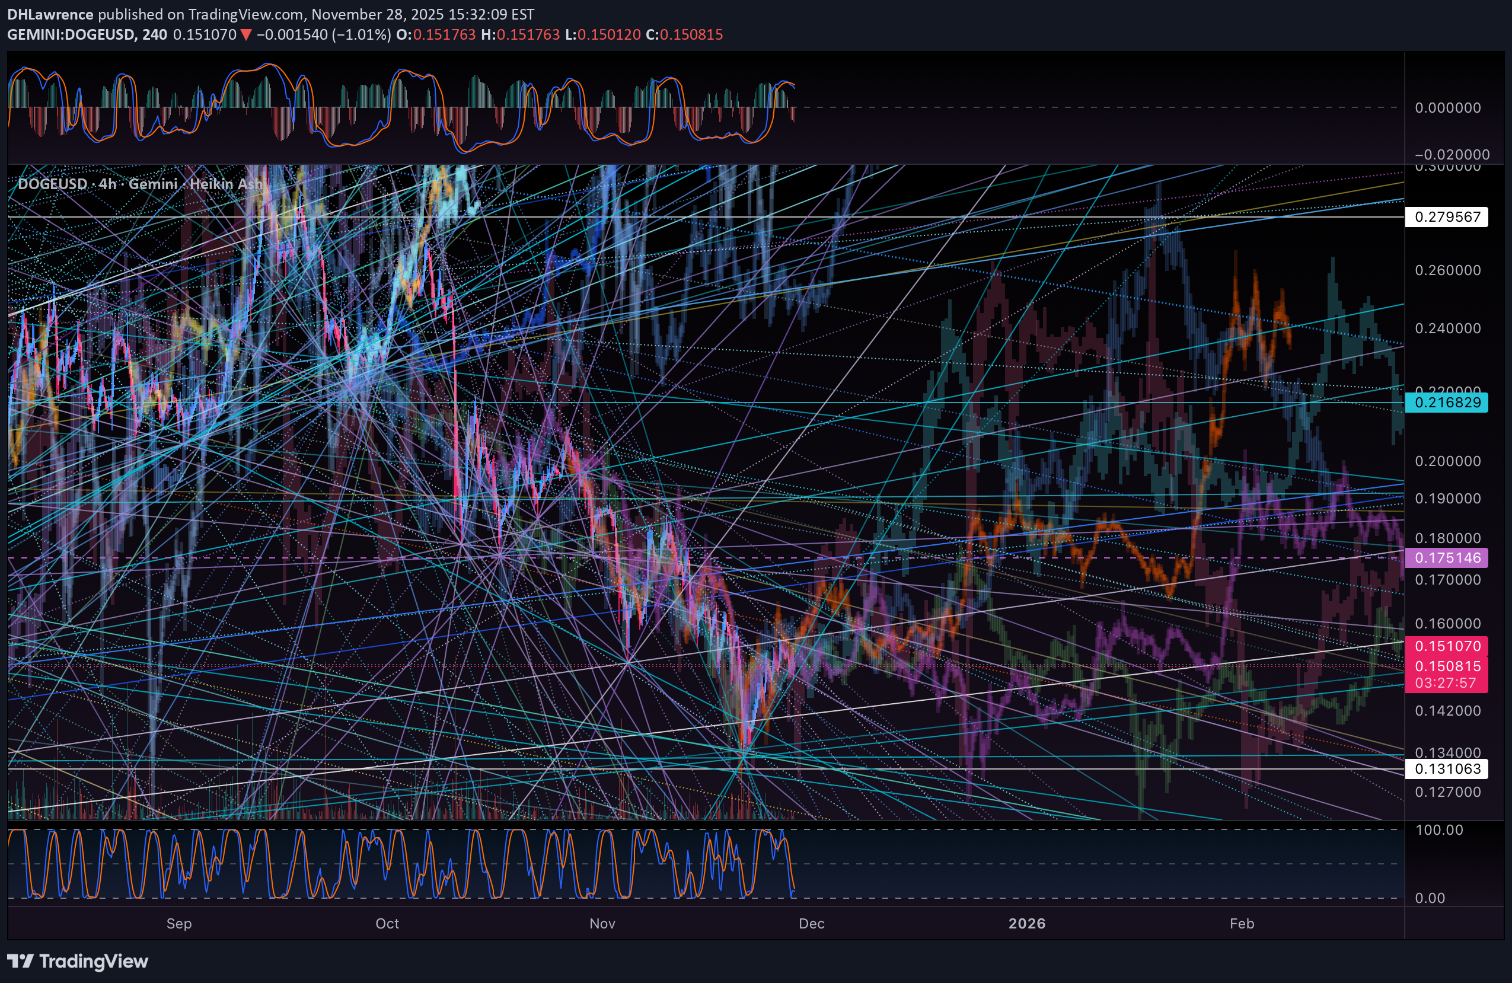
Task: Click the Oct label on time axis
Action: coord(387,923)
